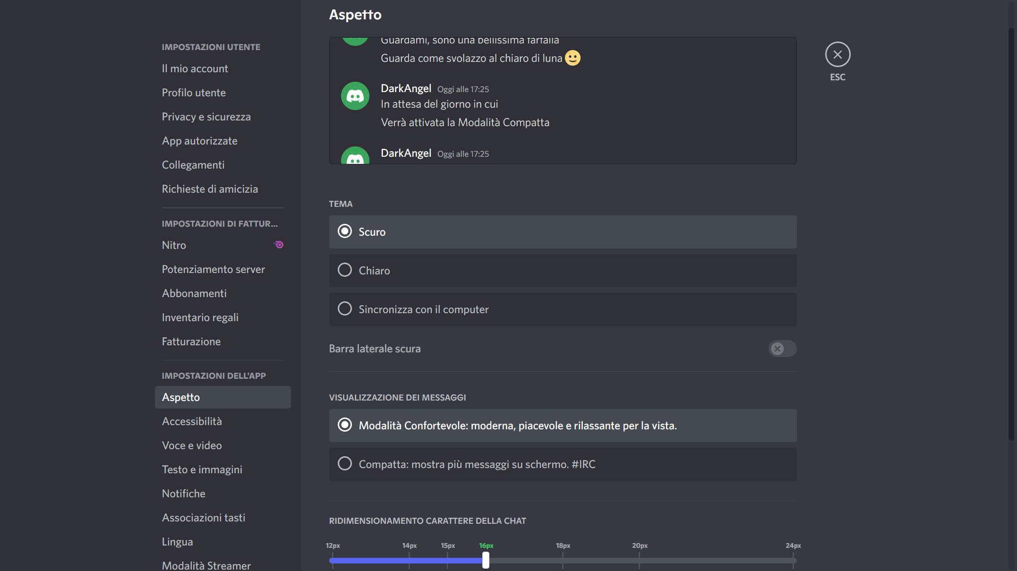This screenshot has width=1017, height=571.
Task: Open Voce e video settings
Action: pos(192,445)
